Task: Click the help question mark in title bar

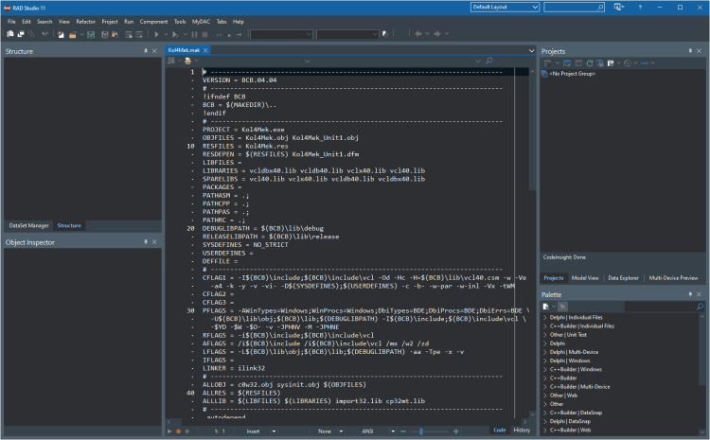Action: [x=640, y=8]
